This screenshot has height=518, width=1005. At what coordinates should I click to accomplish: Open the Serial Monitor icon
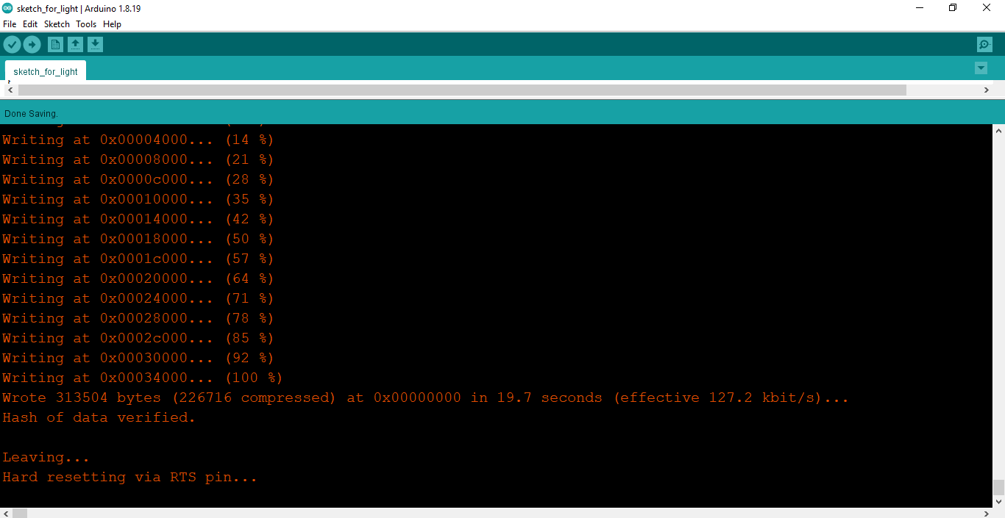984,44
